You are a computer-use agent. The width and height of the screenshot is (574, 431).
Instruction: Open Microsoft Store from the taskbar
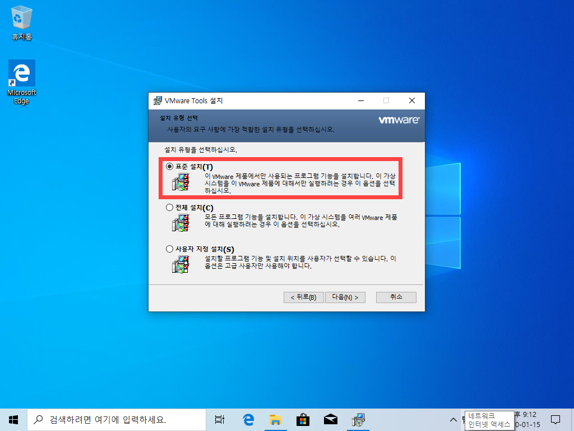303,420
